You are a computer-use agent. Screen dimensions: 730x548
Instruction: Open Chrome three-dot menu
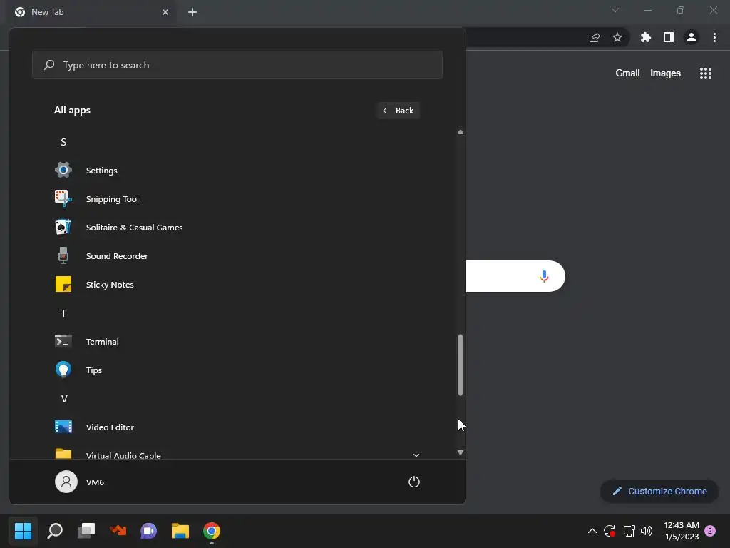[714, 37]
